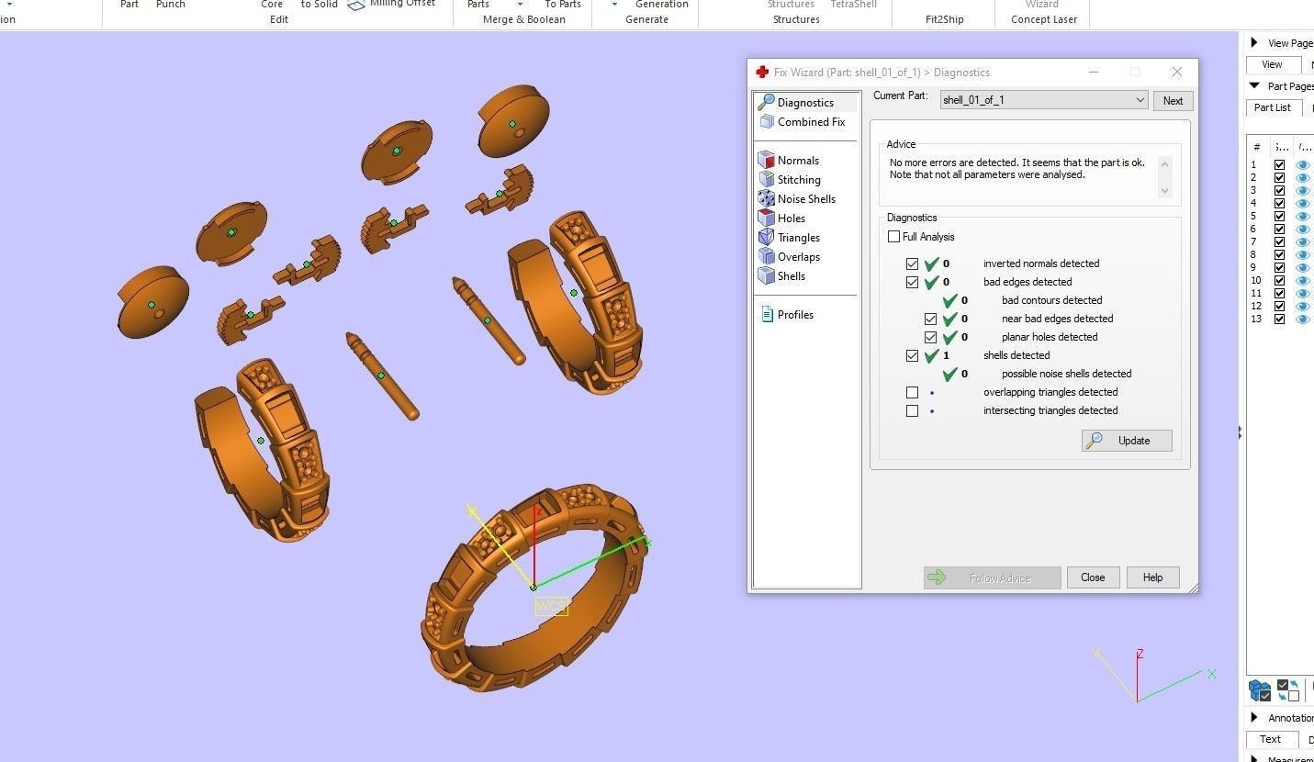The image size is (1314, 762).
Task: Expand the Measurement panel
Action: pyautogui.click(x=1255, y=758)
